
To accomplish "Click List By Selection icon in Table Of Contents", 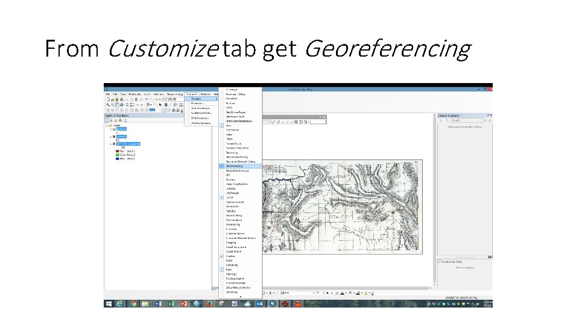I will pyautogui.click(x=120, y=120).
